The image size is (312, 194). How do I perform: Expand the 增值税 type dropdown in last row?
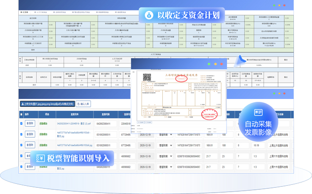click(x=164, y=167)
